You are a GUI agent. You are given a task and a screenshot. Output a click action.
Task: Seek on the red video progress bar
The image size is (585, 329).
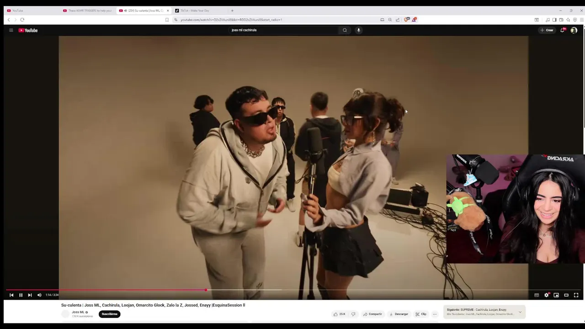pyautogui.click(x=292, y=290)
